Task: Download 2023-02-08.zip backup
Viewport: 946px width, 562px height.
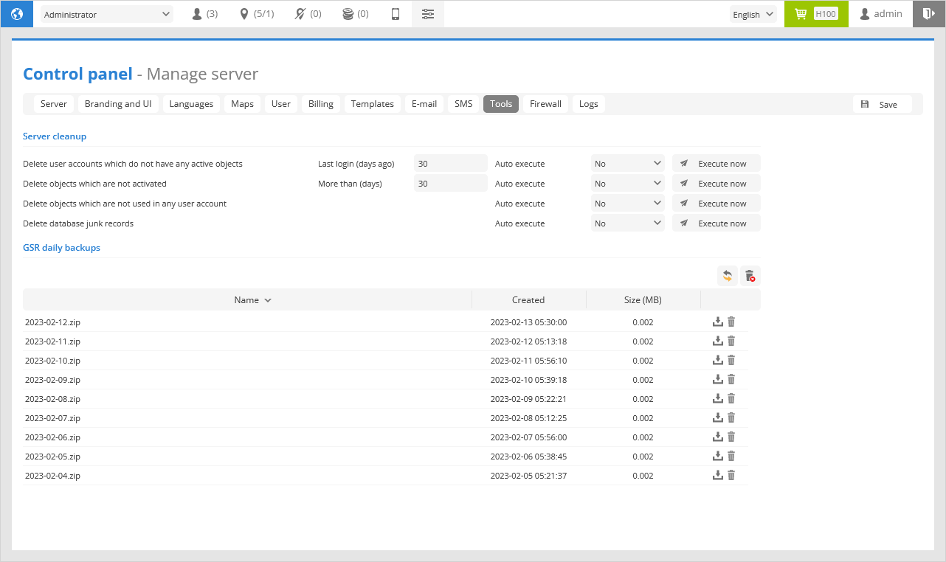Action: click(x=717, y=398)
